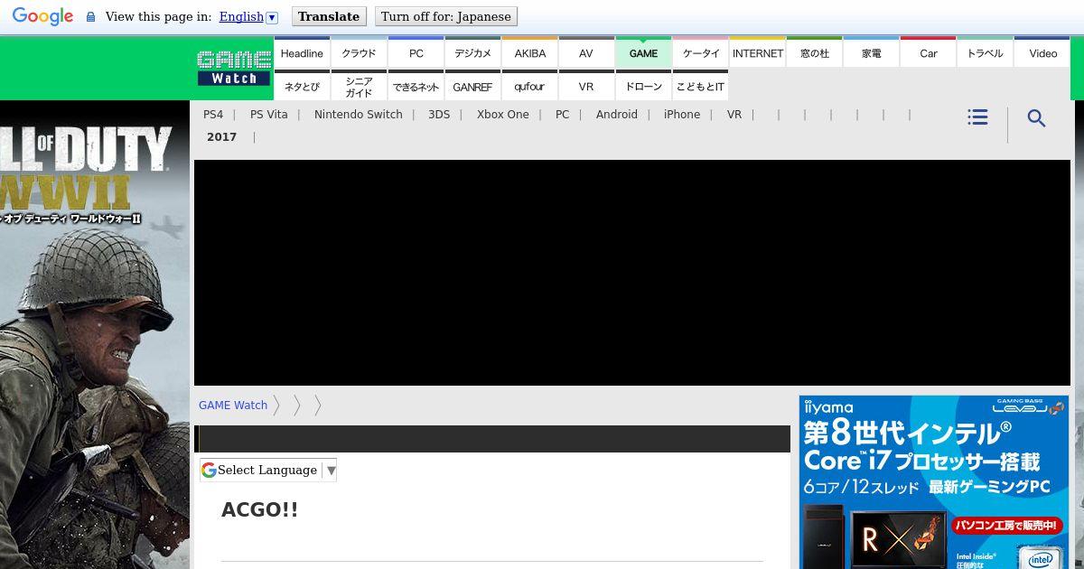Open the クラウド tab

pos(359,52)
